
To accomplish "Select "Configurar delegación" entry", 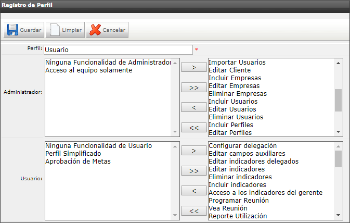I will (243, 146).
